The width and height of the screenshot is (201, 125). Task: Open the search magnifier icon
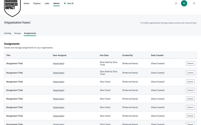[194, 3]
